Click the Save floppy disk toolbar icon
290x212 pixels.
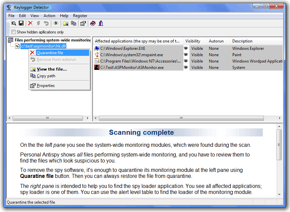(21, 23)
